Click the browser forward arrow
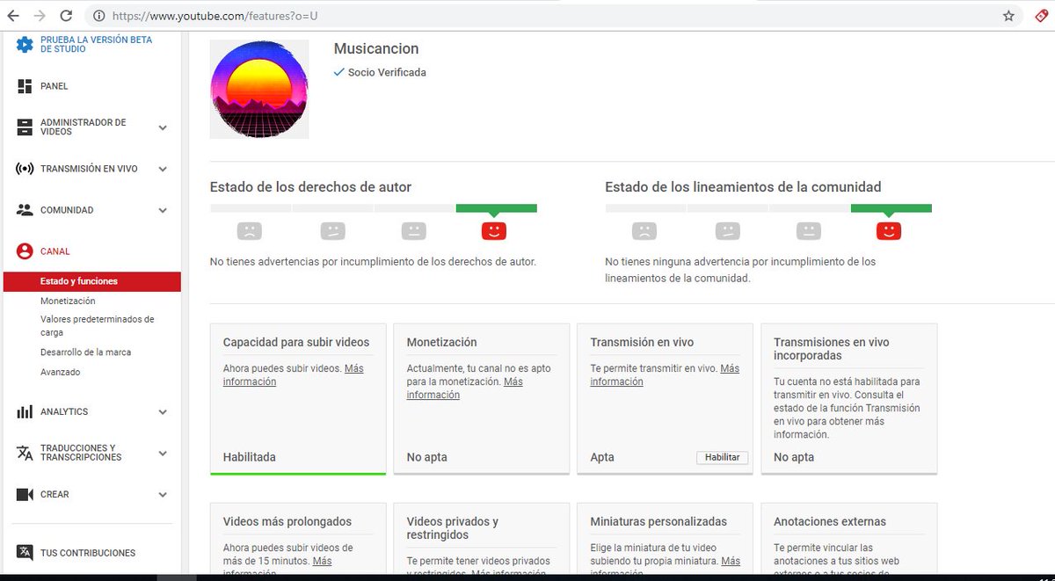This screenshot has height=581, width=1055. point(39,16)
